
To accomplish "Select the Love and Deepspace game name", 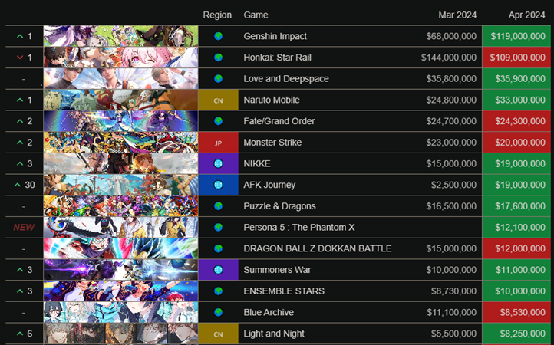I will (286, 78).
